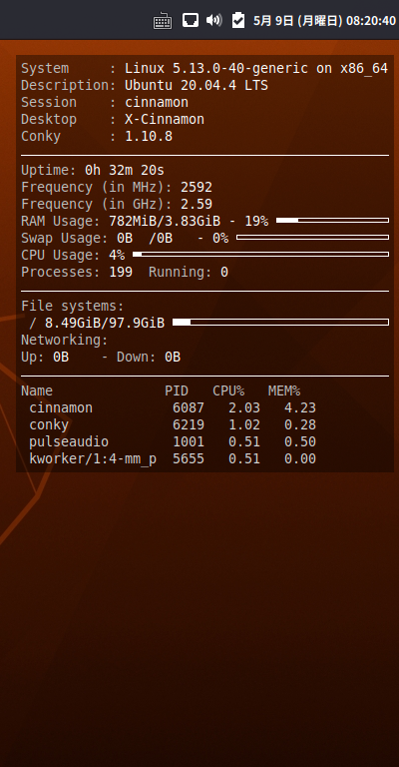Click the Uptime line in Conky
The width and height of the screenshot is (399, 767).
pyautogui.click(x=93, y=170)
